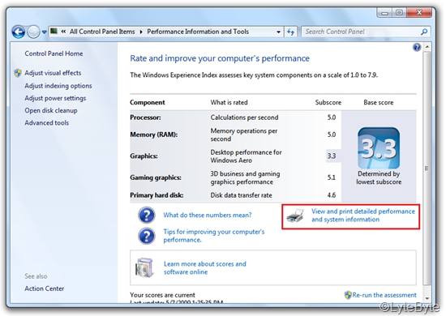
Task: Open Advanced tools link
Action: click(x=47, y=123)
